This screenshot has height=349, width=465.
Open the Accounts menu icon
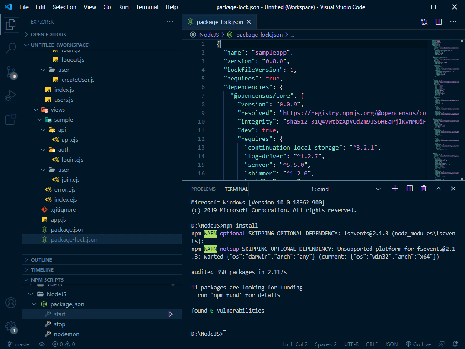[x=11, y=303]
